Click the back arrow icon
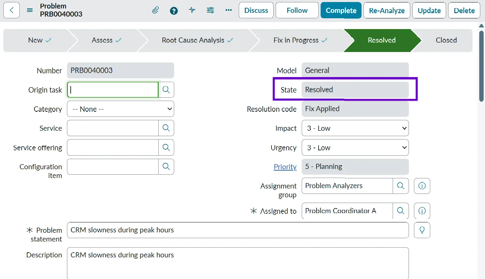The width and height of the screenshot is (485, 279). 11,10
